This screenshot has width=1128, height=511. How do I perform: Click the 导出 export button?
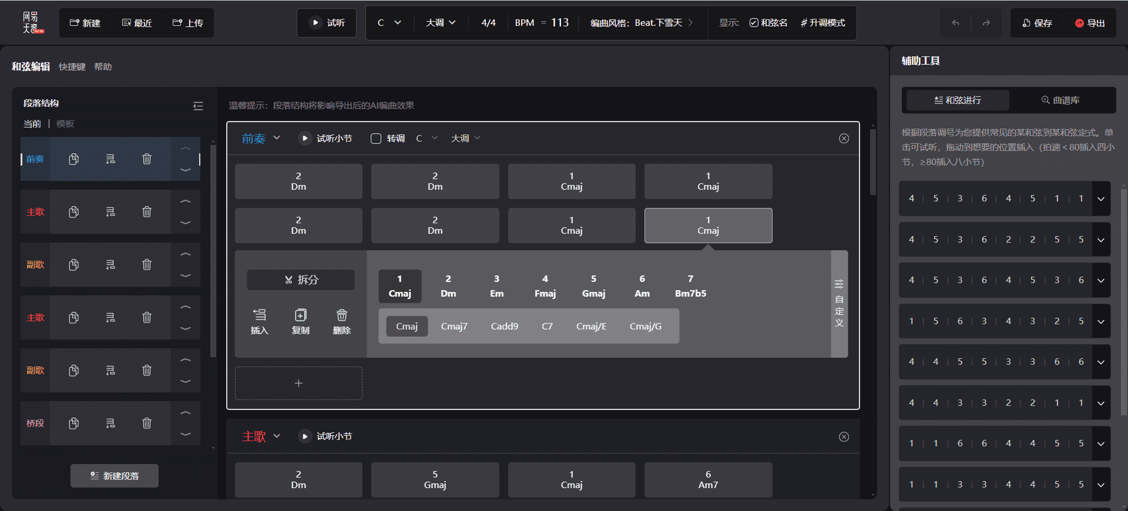coord(1090,23)
